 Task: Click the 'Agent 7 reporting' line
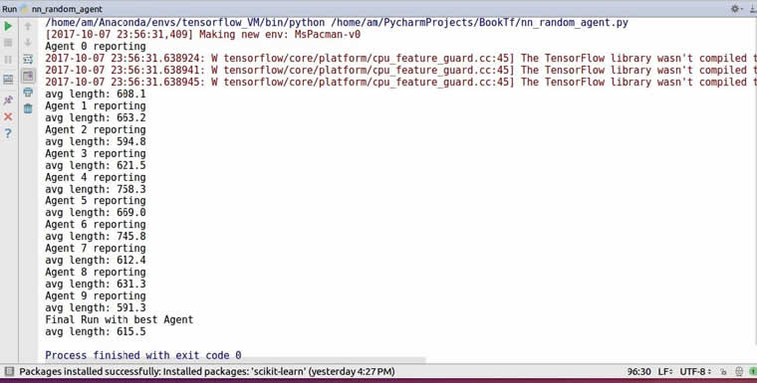pos(95,249)
